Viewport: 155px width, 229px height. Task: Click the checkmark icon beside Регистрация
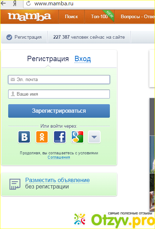(9, 37)
